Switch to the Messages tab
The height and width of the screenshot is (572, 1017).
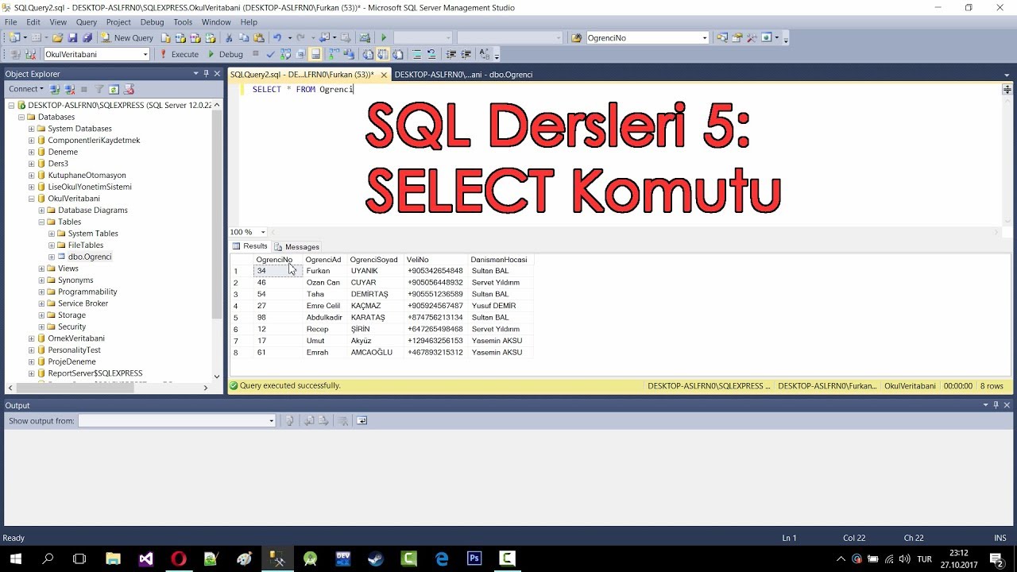297,246
